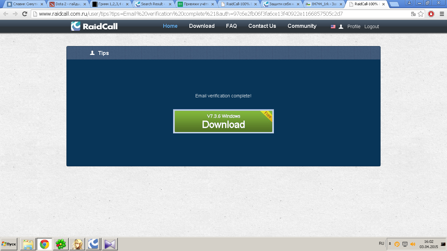Viewport: 447px width, 251px height.
Task: Click the US flag language icon
Action: [x=333, y=27]
